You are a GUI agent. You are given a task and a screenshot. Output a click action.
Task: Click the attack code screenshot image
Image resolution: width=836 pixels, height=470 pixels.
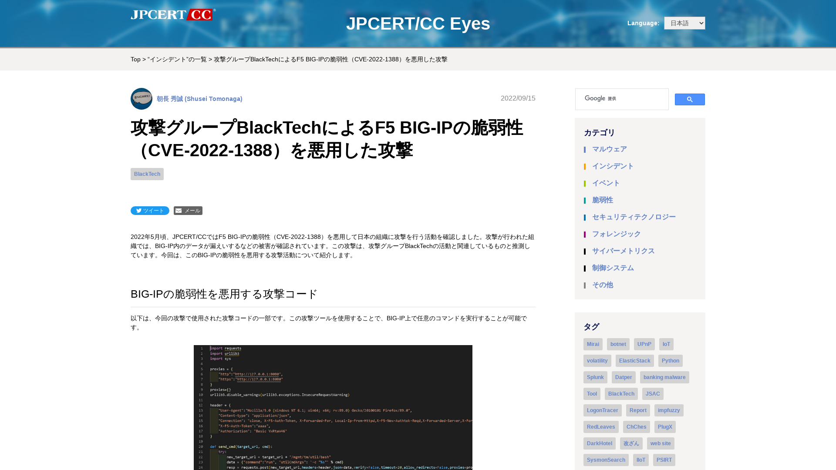pyautogui.click(x=333, y=407)
